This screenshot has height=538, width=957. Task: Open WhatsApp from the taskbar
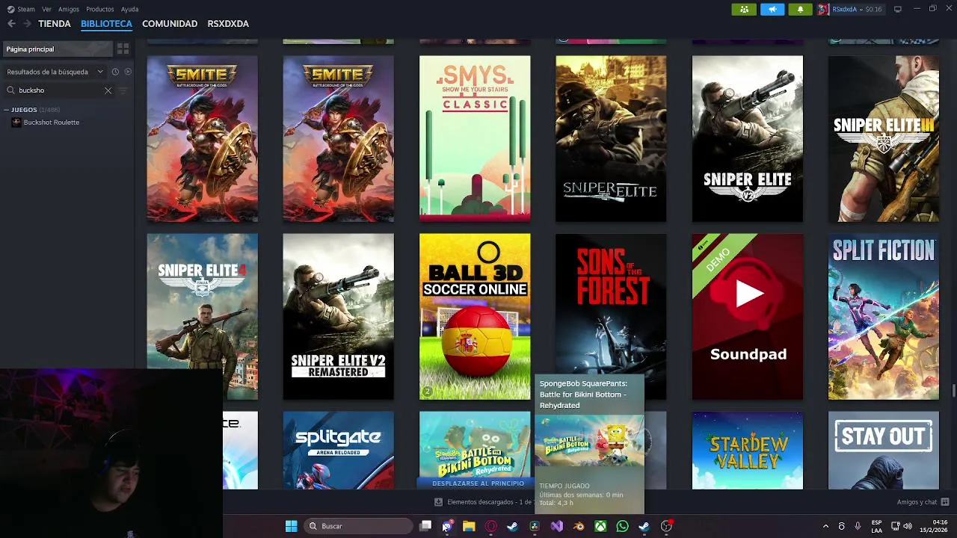(x=622, y=526)
